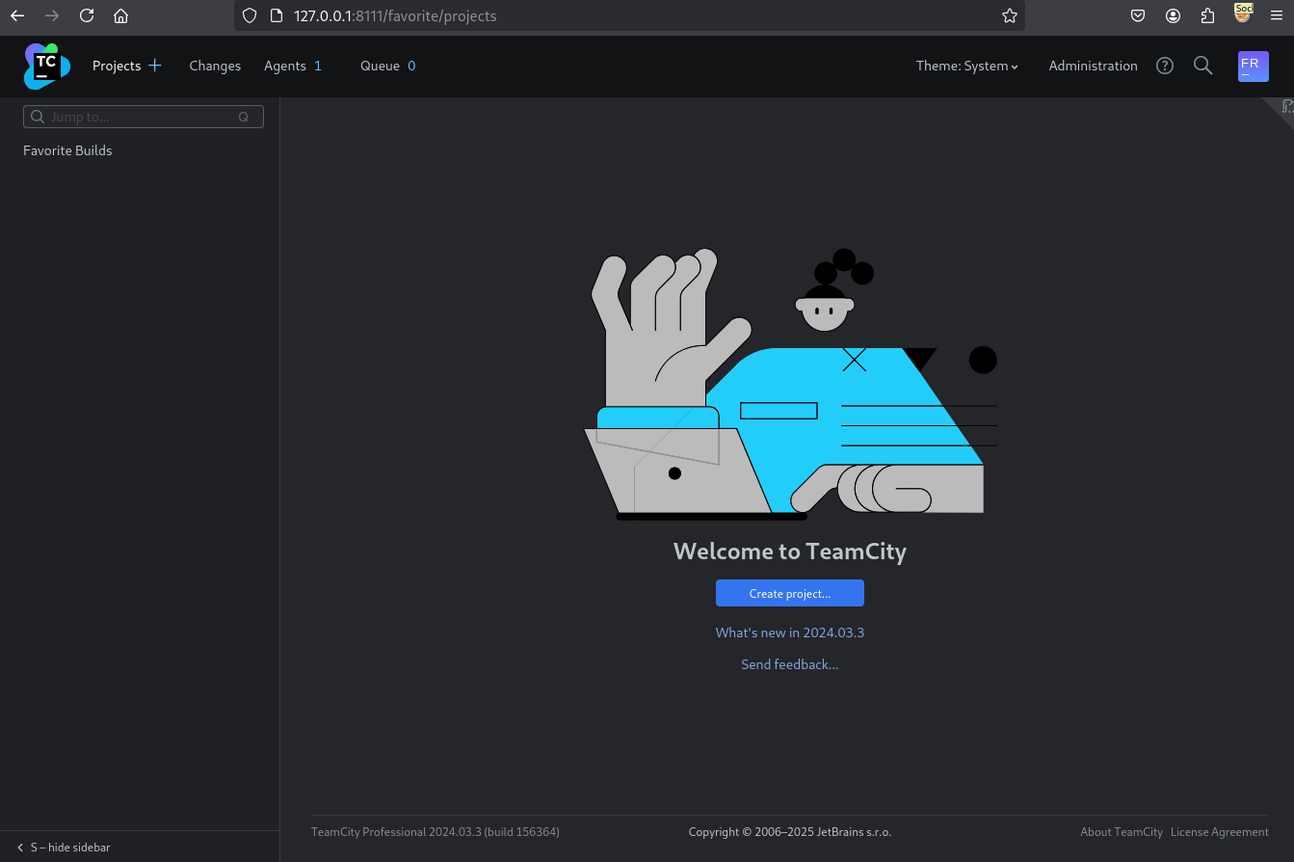Click the Copyright JetBrains s.r.o. text

(x=790, y=832)
